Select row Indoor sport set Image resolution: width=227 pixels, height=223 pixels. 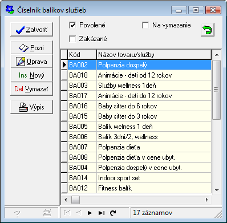pyautogui.click(x=136, y=178)
